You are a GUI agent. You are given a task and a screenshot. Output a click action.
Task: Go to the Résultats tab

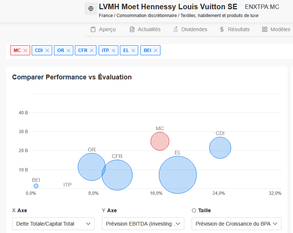(235, 29)
